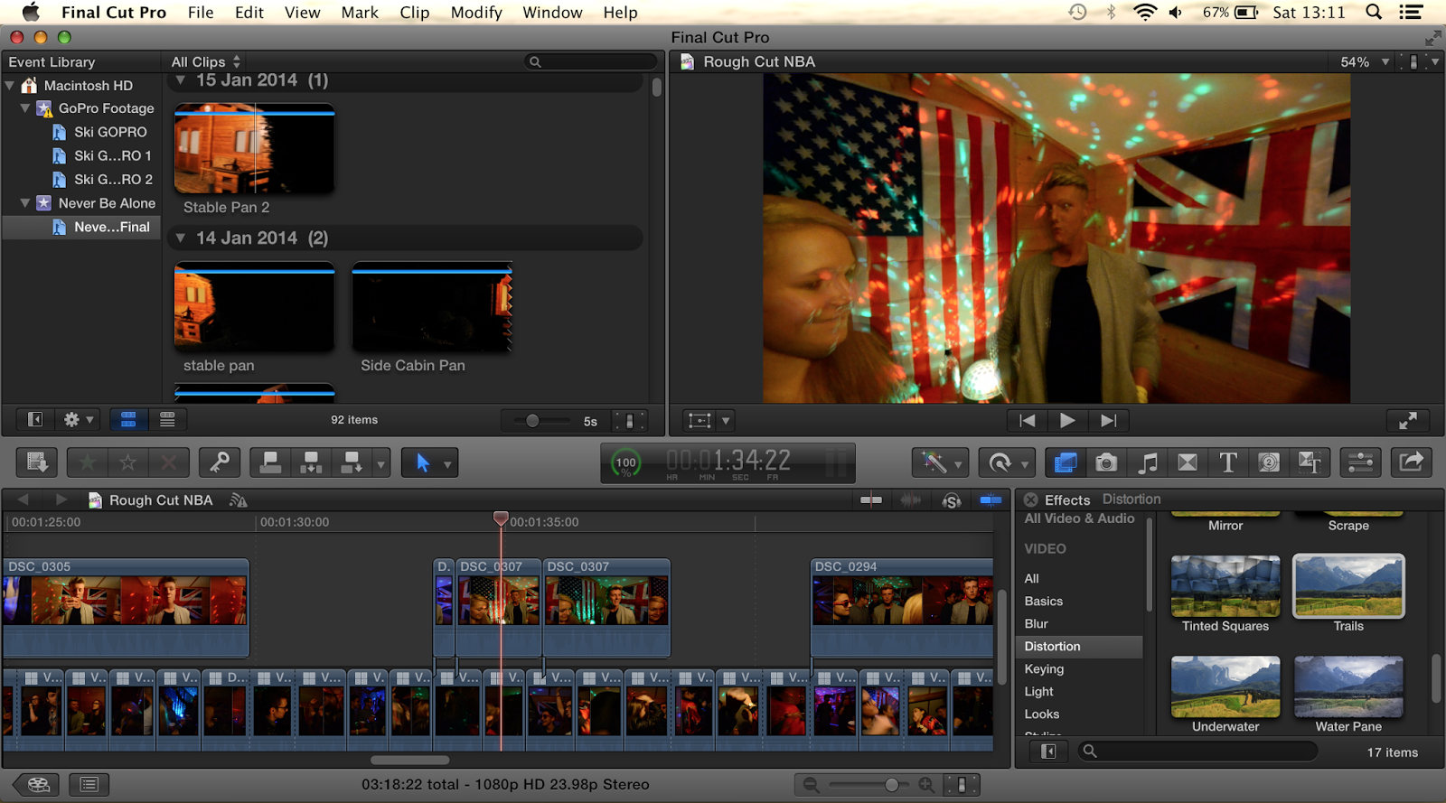Open the tool selection dropdown arrow
1446x803 pixels.
tap(447, 463)
